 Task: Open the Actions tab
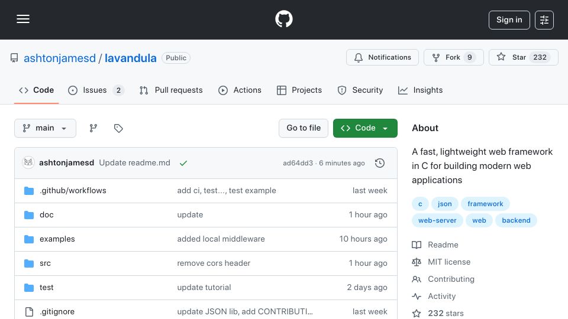240,90
